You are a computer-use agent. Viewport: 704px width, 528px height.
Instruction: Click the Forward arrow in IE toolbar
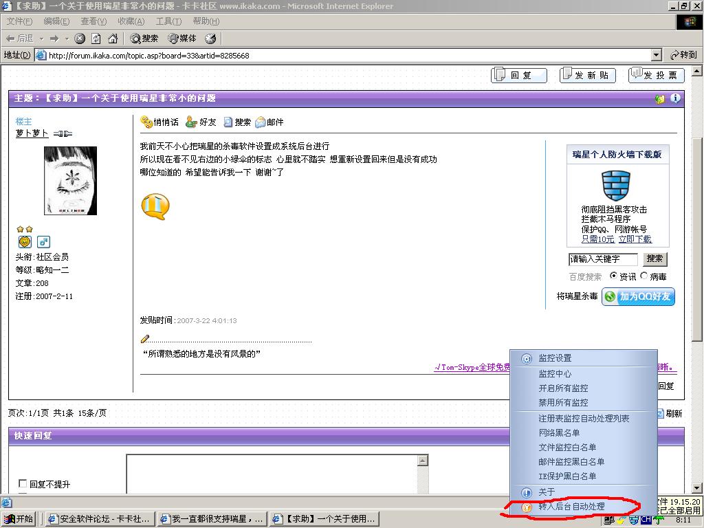coord(55,38)
